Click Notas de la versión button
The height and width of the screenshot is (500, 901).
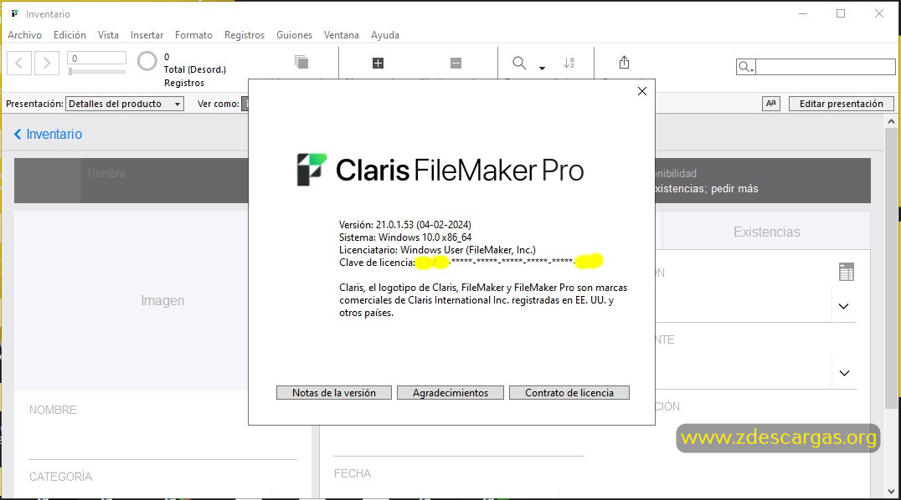pyautogui.click(x=334, y=393)
